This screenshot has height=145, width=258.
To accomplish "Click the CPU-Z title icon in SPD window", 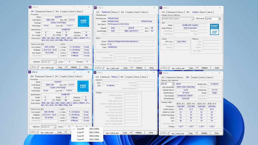I will coord(160,73).
